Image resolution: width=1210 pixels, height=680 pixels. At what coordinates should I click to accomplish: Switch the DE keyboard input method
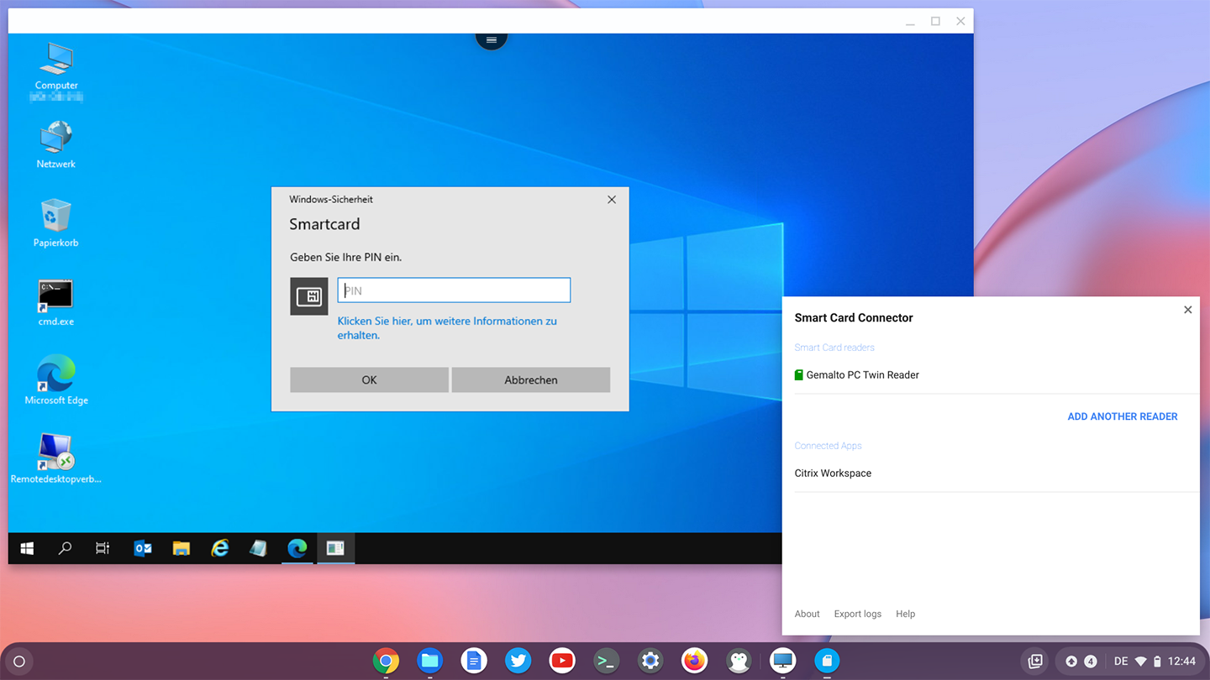pyautogui.click(x=1121, y=662)
